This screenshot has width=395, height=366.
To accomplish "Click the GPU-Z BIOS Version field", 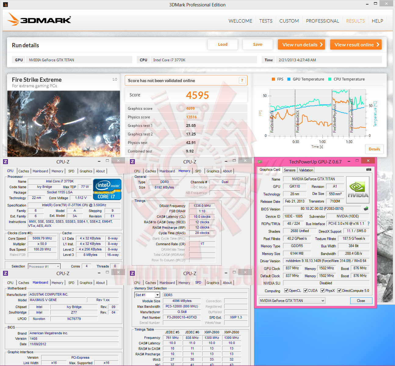I will [x=322, y=209].
